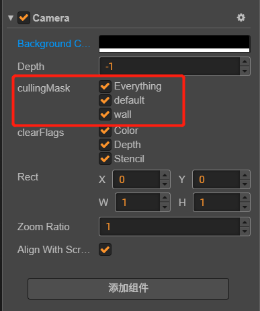This screenshot has width=260, height=311.
Task: Raise Zoom Ratio with up arrow
Action: point(245,222)
